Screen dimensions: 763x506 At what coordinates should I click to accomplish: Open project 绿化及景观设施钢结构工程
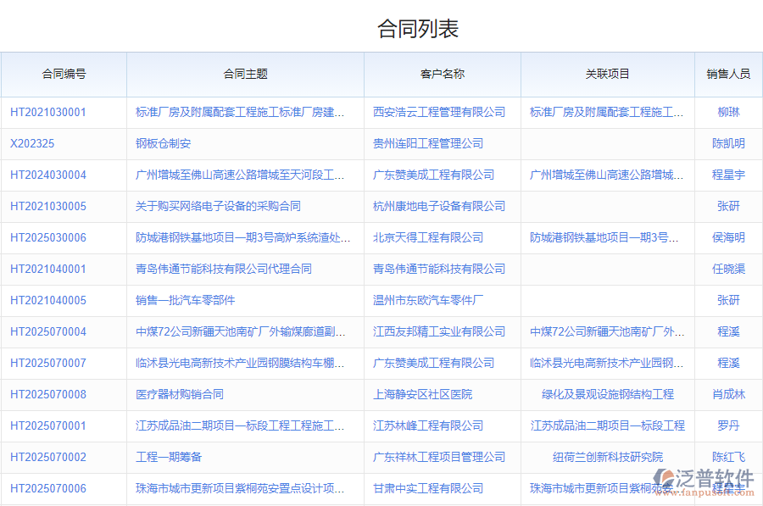point(607,394)
